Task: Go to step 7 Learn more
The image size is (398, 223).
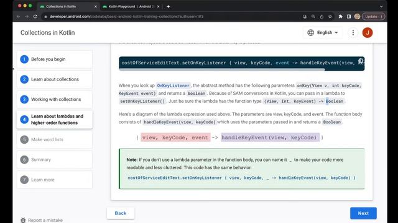Action: click(55, 180)
